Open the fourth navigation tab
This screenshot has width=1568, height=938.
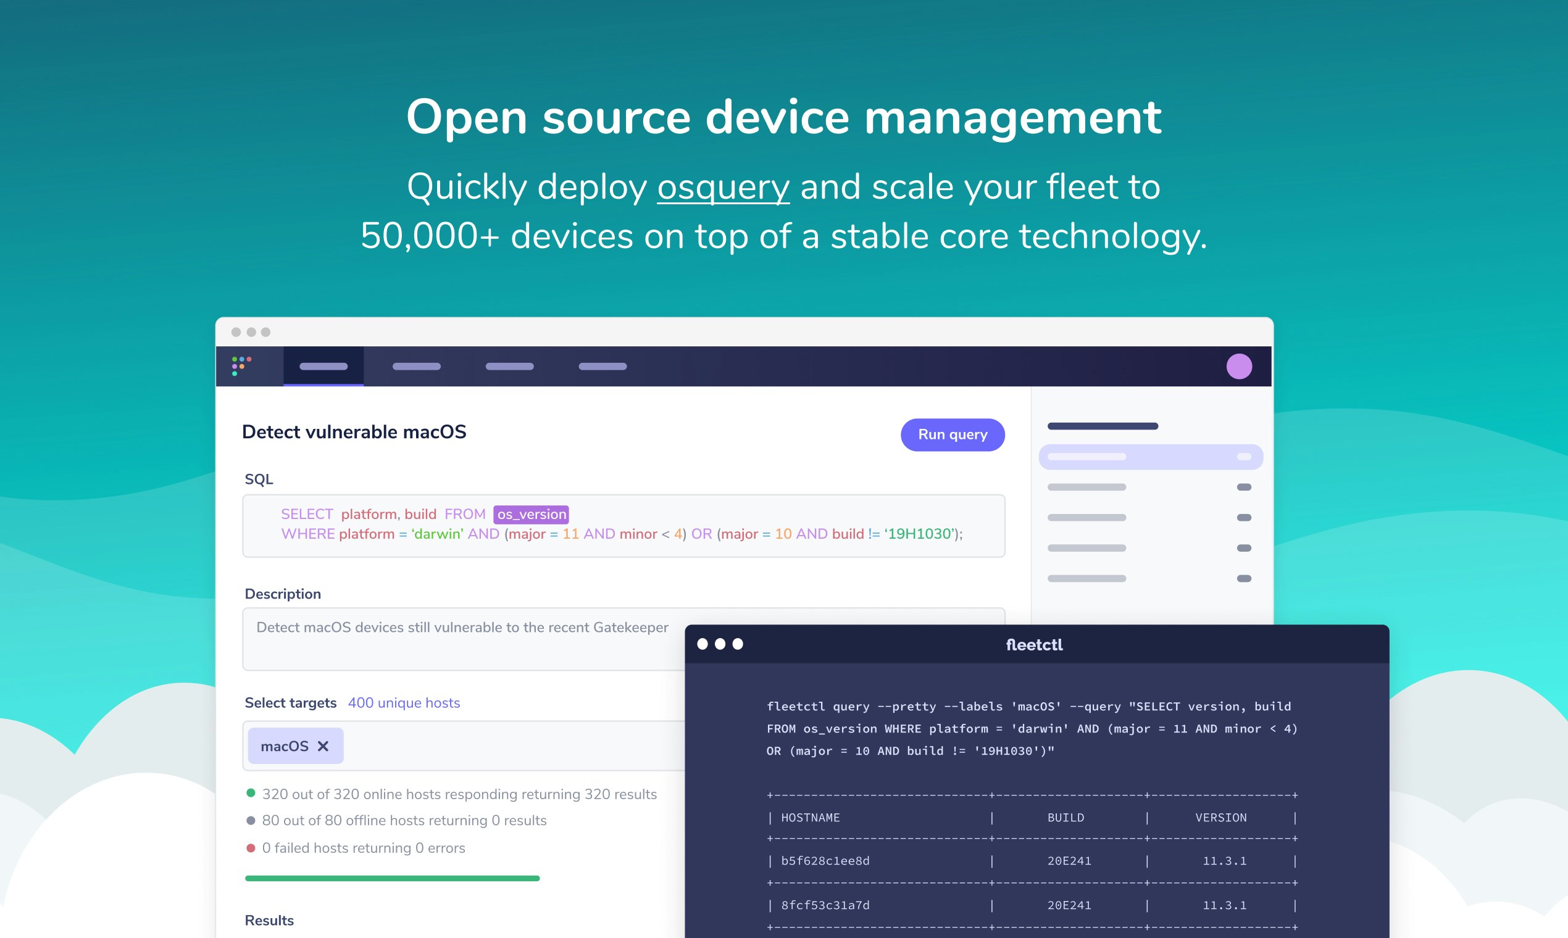coord(602,366)
